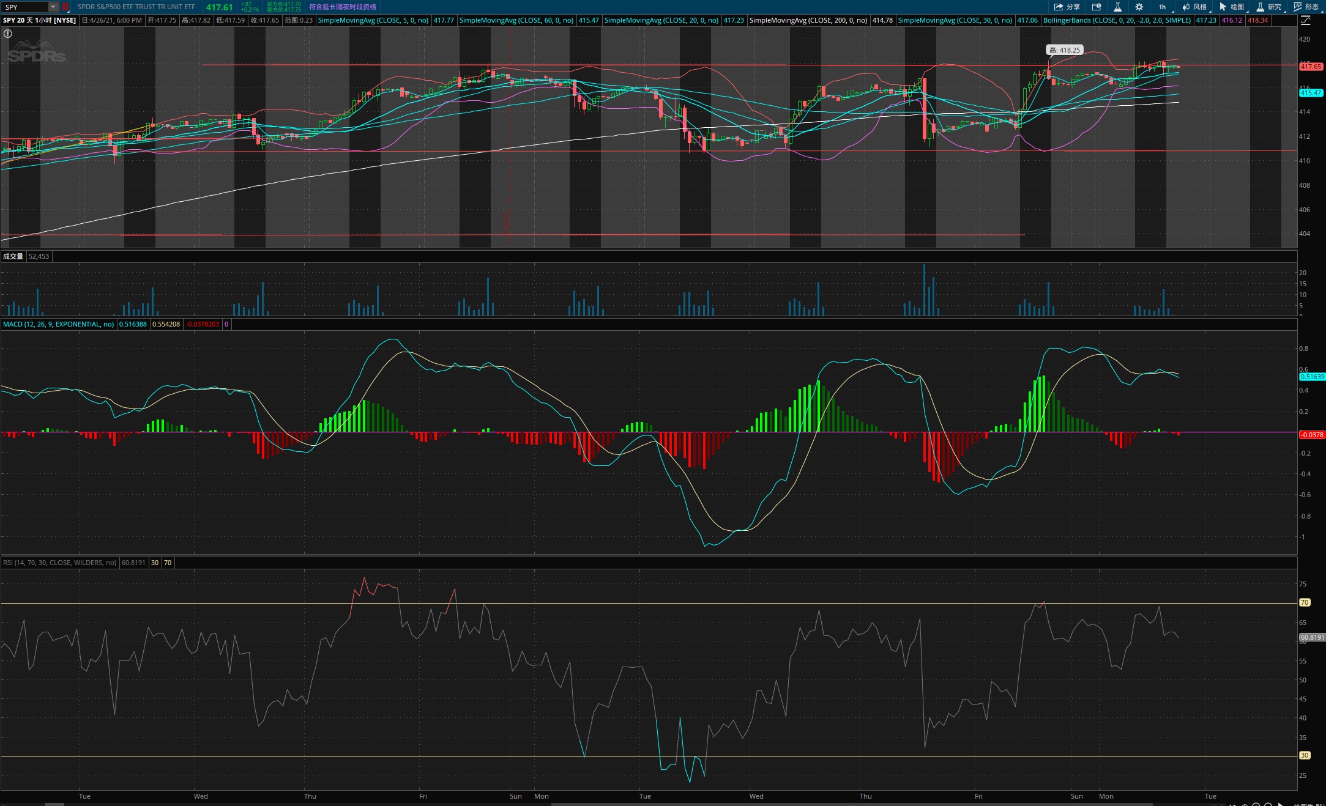Screen dimensions: 1326x806
Task: Click the BollingerBands study label
Action: pos(1117,20)
